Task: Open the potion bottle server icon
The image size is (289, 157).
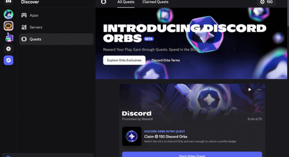Action: 9,37
